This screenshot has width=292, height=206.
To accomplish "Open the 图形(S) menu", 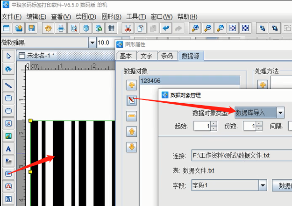I will (x=111, y=17).
